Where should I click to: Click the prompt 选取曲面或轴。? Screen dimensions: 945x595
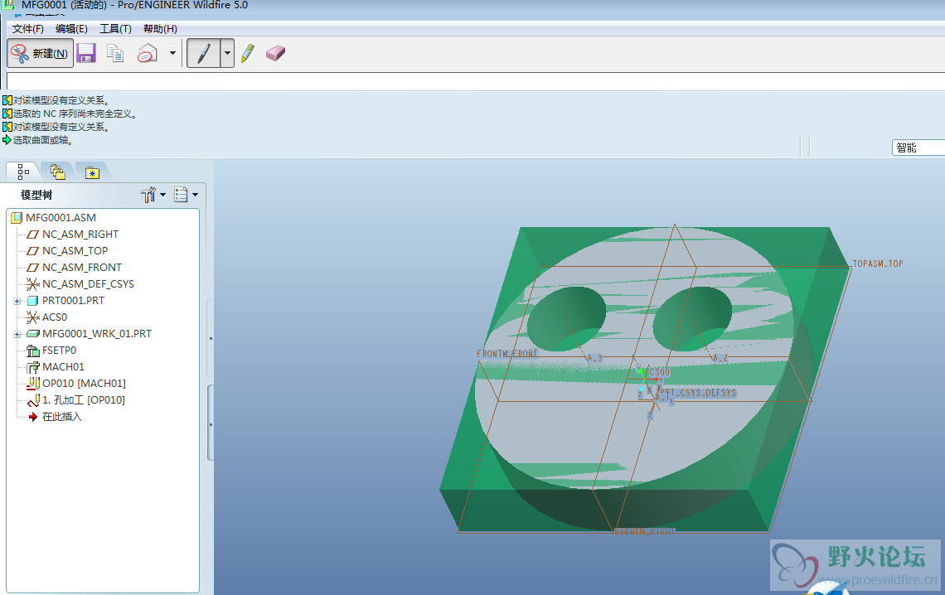click(43, 140)
